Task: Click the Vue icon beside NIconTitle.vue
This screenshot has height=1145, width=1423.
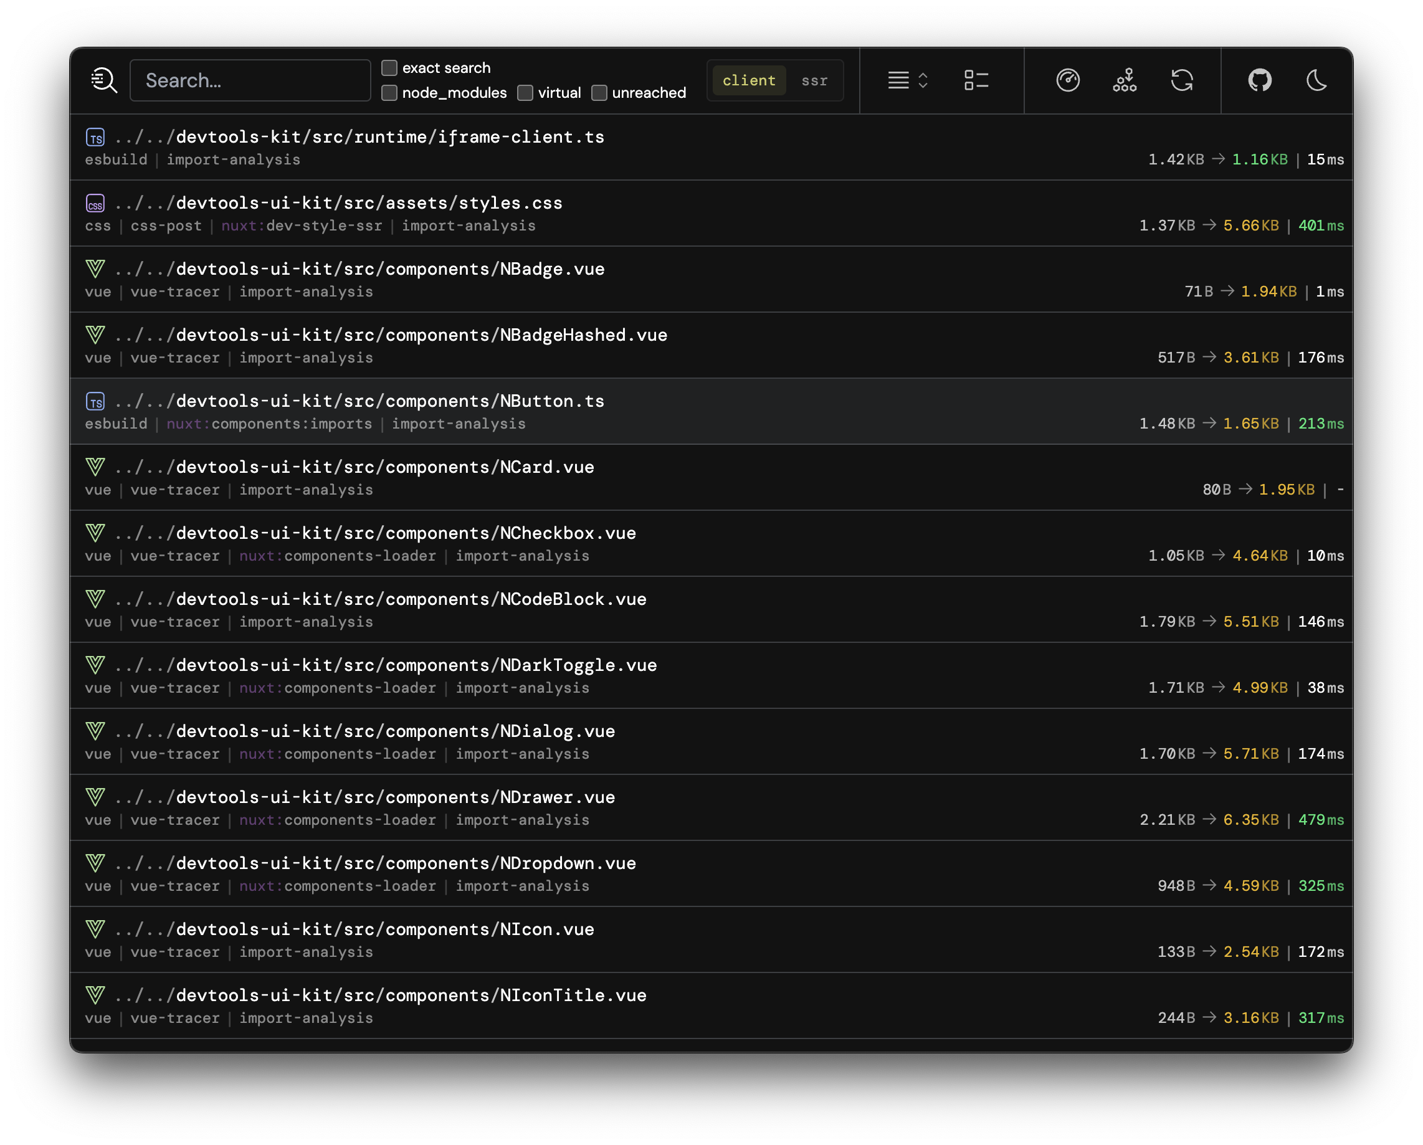Action: point(96,995)
